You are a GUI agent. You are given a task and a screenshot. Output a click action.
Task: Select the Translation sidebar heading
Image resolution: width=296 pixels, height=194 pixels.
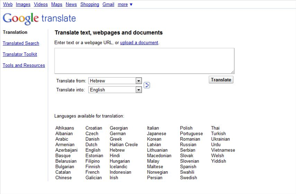coord(15,32)
